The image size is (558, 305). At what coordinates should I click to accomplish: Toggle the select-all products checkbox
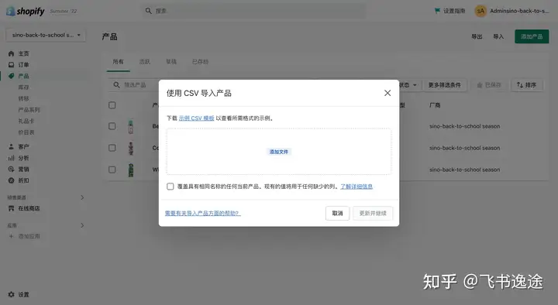tap(112, 105)
